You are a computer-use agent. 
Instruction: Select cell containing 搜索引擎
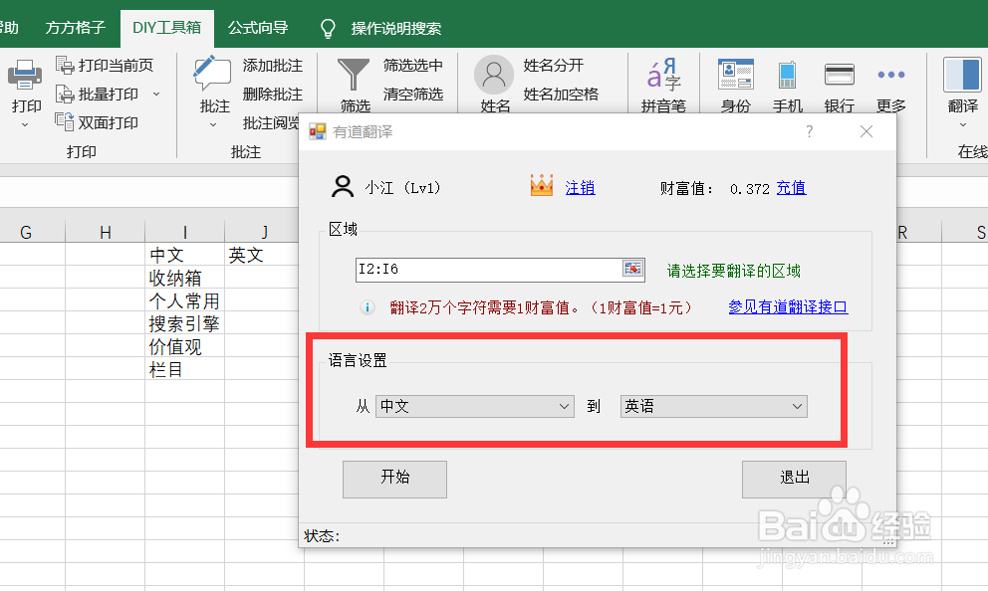[x=184, y=323]
